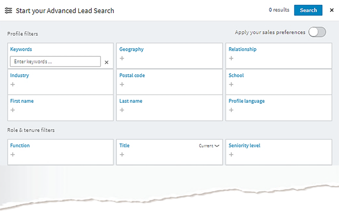Clear the keywords field with the X
339x211 pixels.
[x=106, y=63]
